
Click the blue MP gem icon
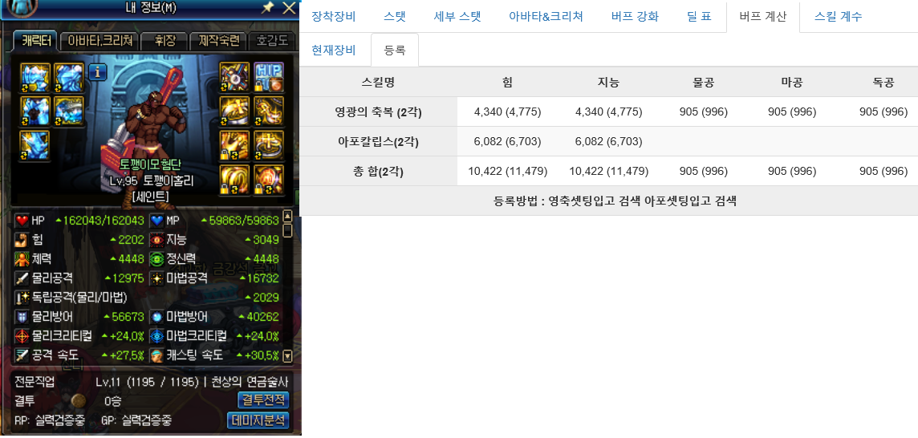[157, 221]
